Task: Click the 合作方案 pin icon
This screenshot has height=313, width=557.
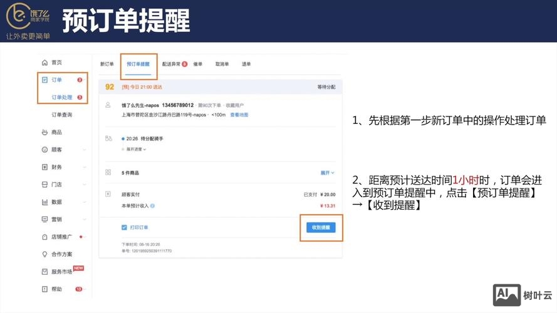Action: 44,254
